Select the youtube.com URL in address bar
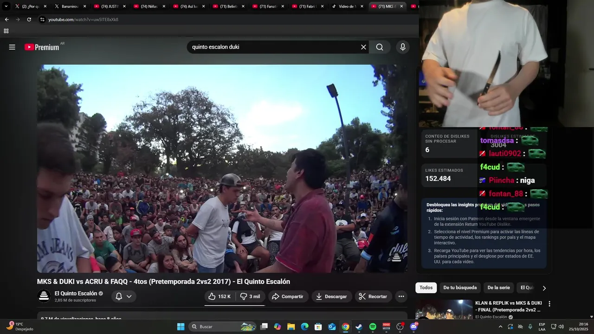 tap(84, 19)
